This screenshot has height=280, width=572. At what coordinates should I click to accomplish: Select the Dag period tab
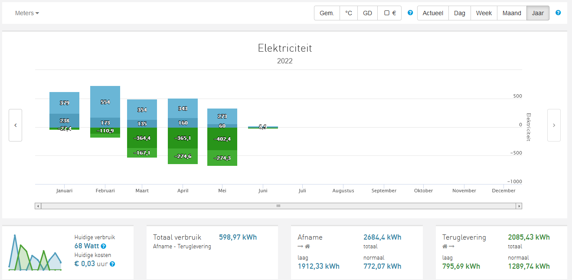460,13
